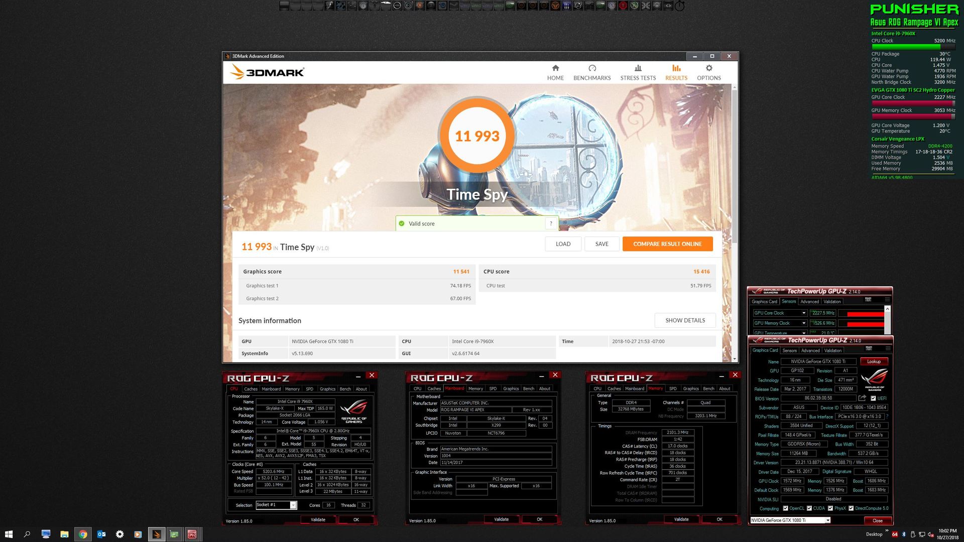Click the BIOS export icon beside UEFI
The image size is (964, 542).
862,398
